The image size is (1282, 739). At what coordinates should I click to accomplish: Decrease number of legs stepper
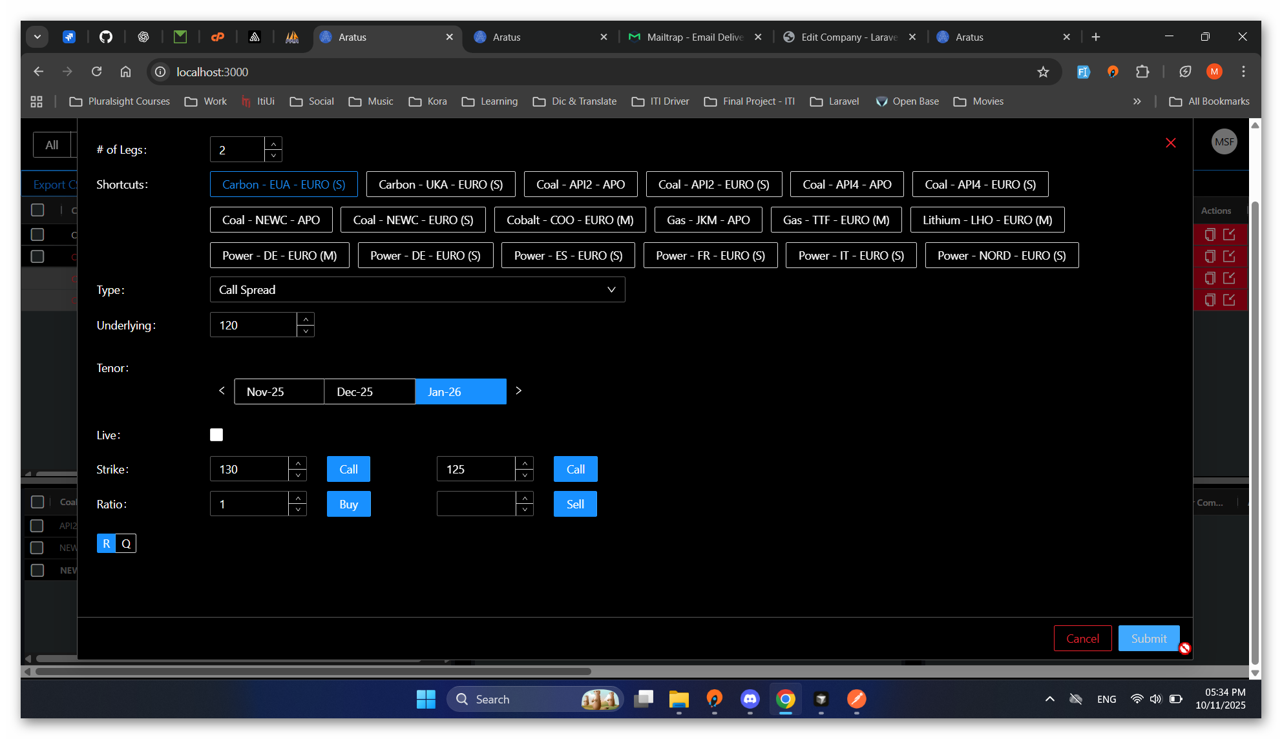tap(273, 155)
